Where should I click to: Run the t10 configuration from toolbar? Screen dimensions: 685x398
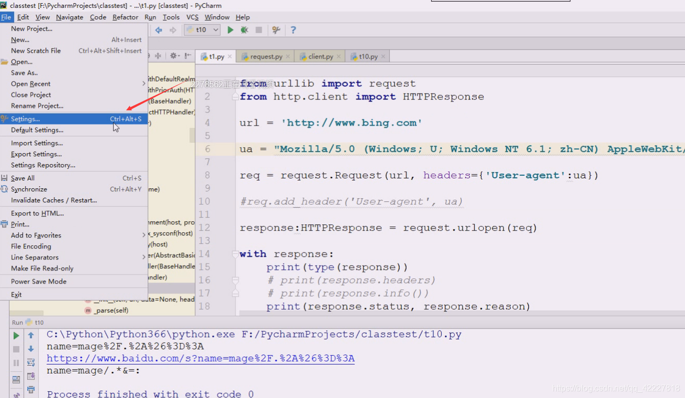coord(230,30)
